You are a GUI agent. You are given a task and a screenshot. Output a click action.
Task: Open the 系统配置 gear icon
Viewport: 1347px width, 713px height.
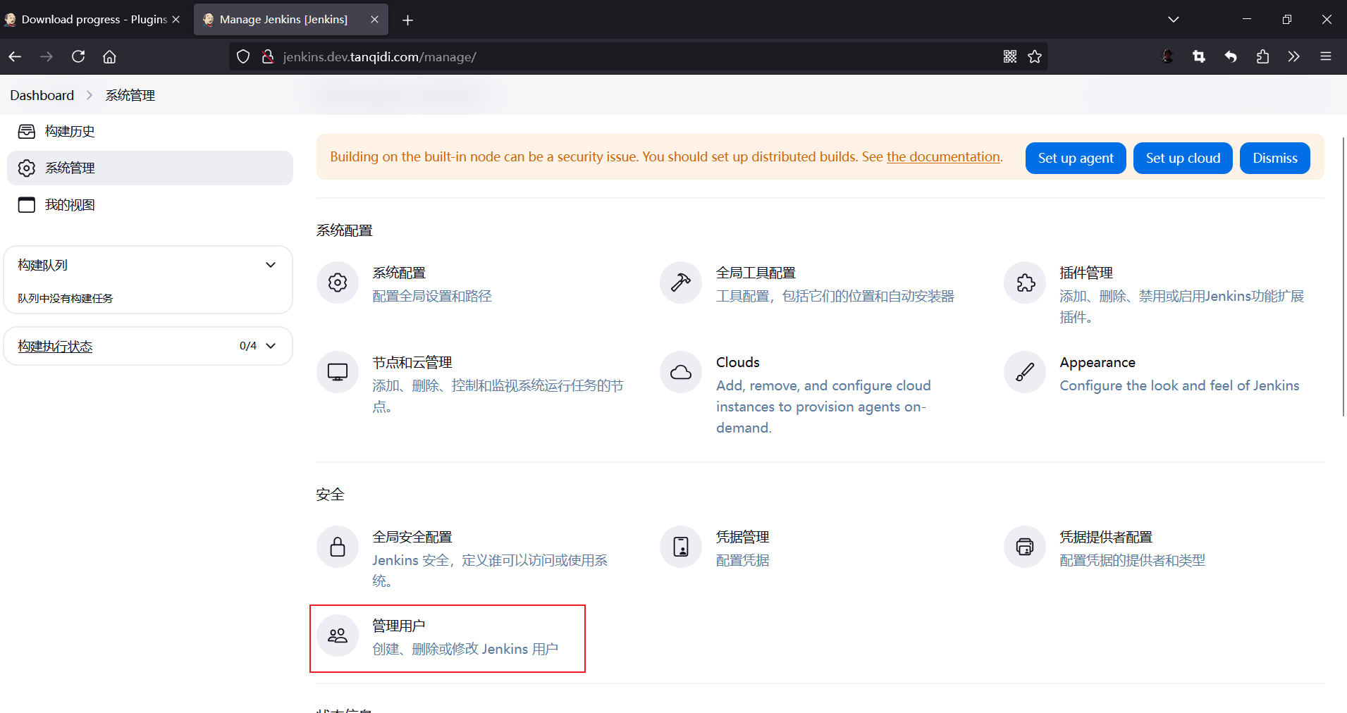coord(338,283)
